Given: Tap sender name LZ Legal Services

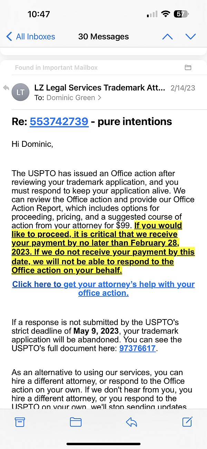Looking at the screenshot, I should (100, 88).
